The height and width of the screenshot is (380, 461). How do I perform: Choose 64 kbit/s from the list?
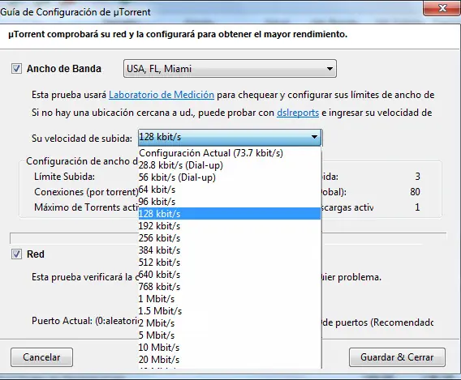click(230, 190)
